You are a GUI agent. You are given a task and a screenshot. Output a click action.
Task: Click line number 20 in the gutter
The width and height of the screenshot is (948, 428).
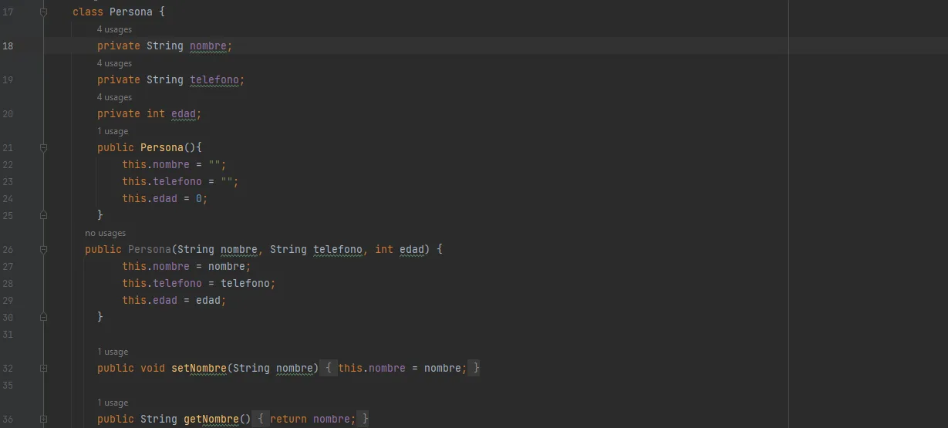8,114
